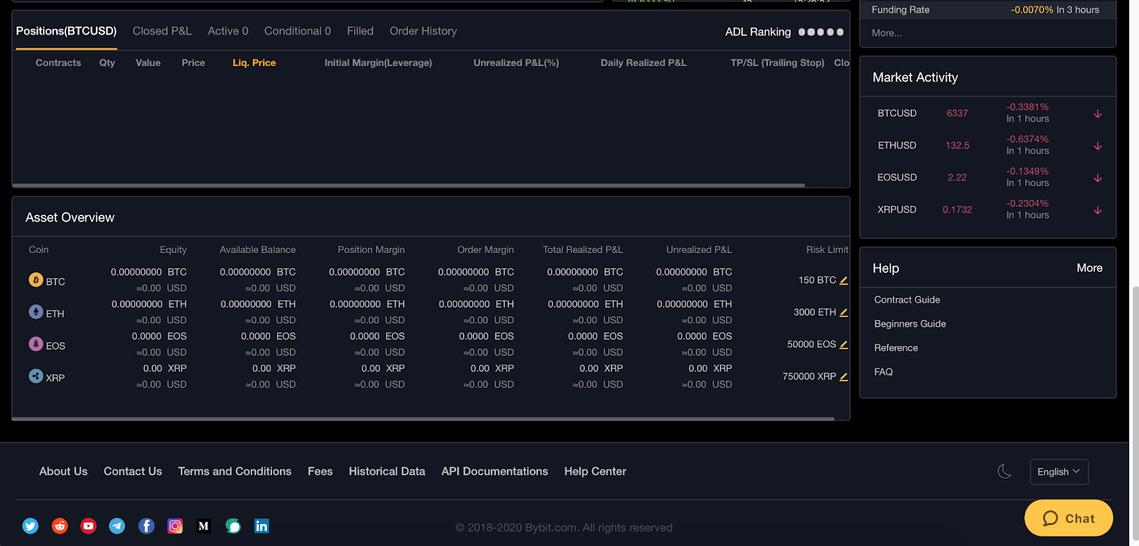Open the Medium blog icon
Screen dimensions: 1139x546
point(204,526)
